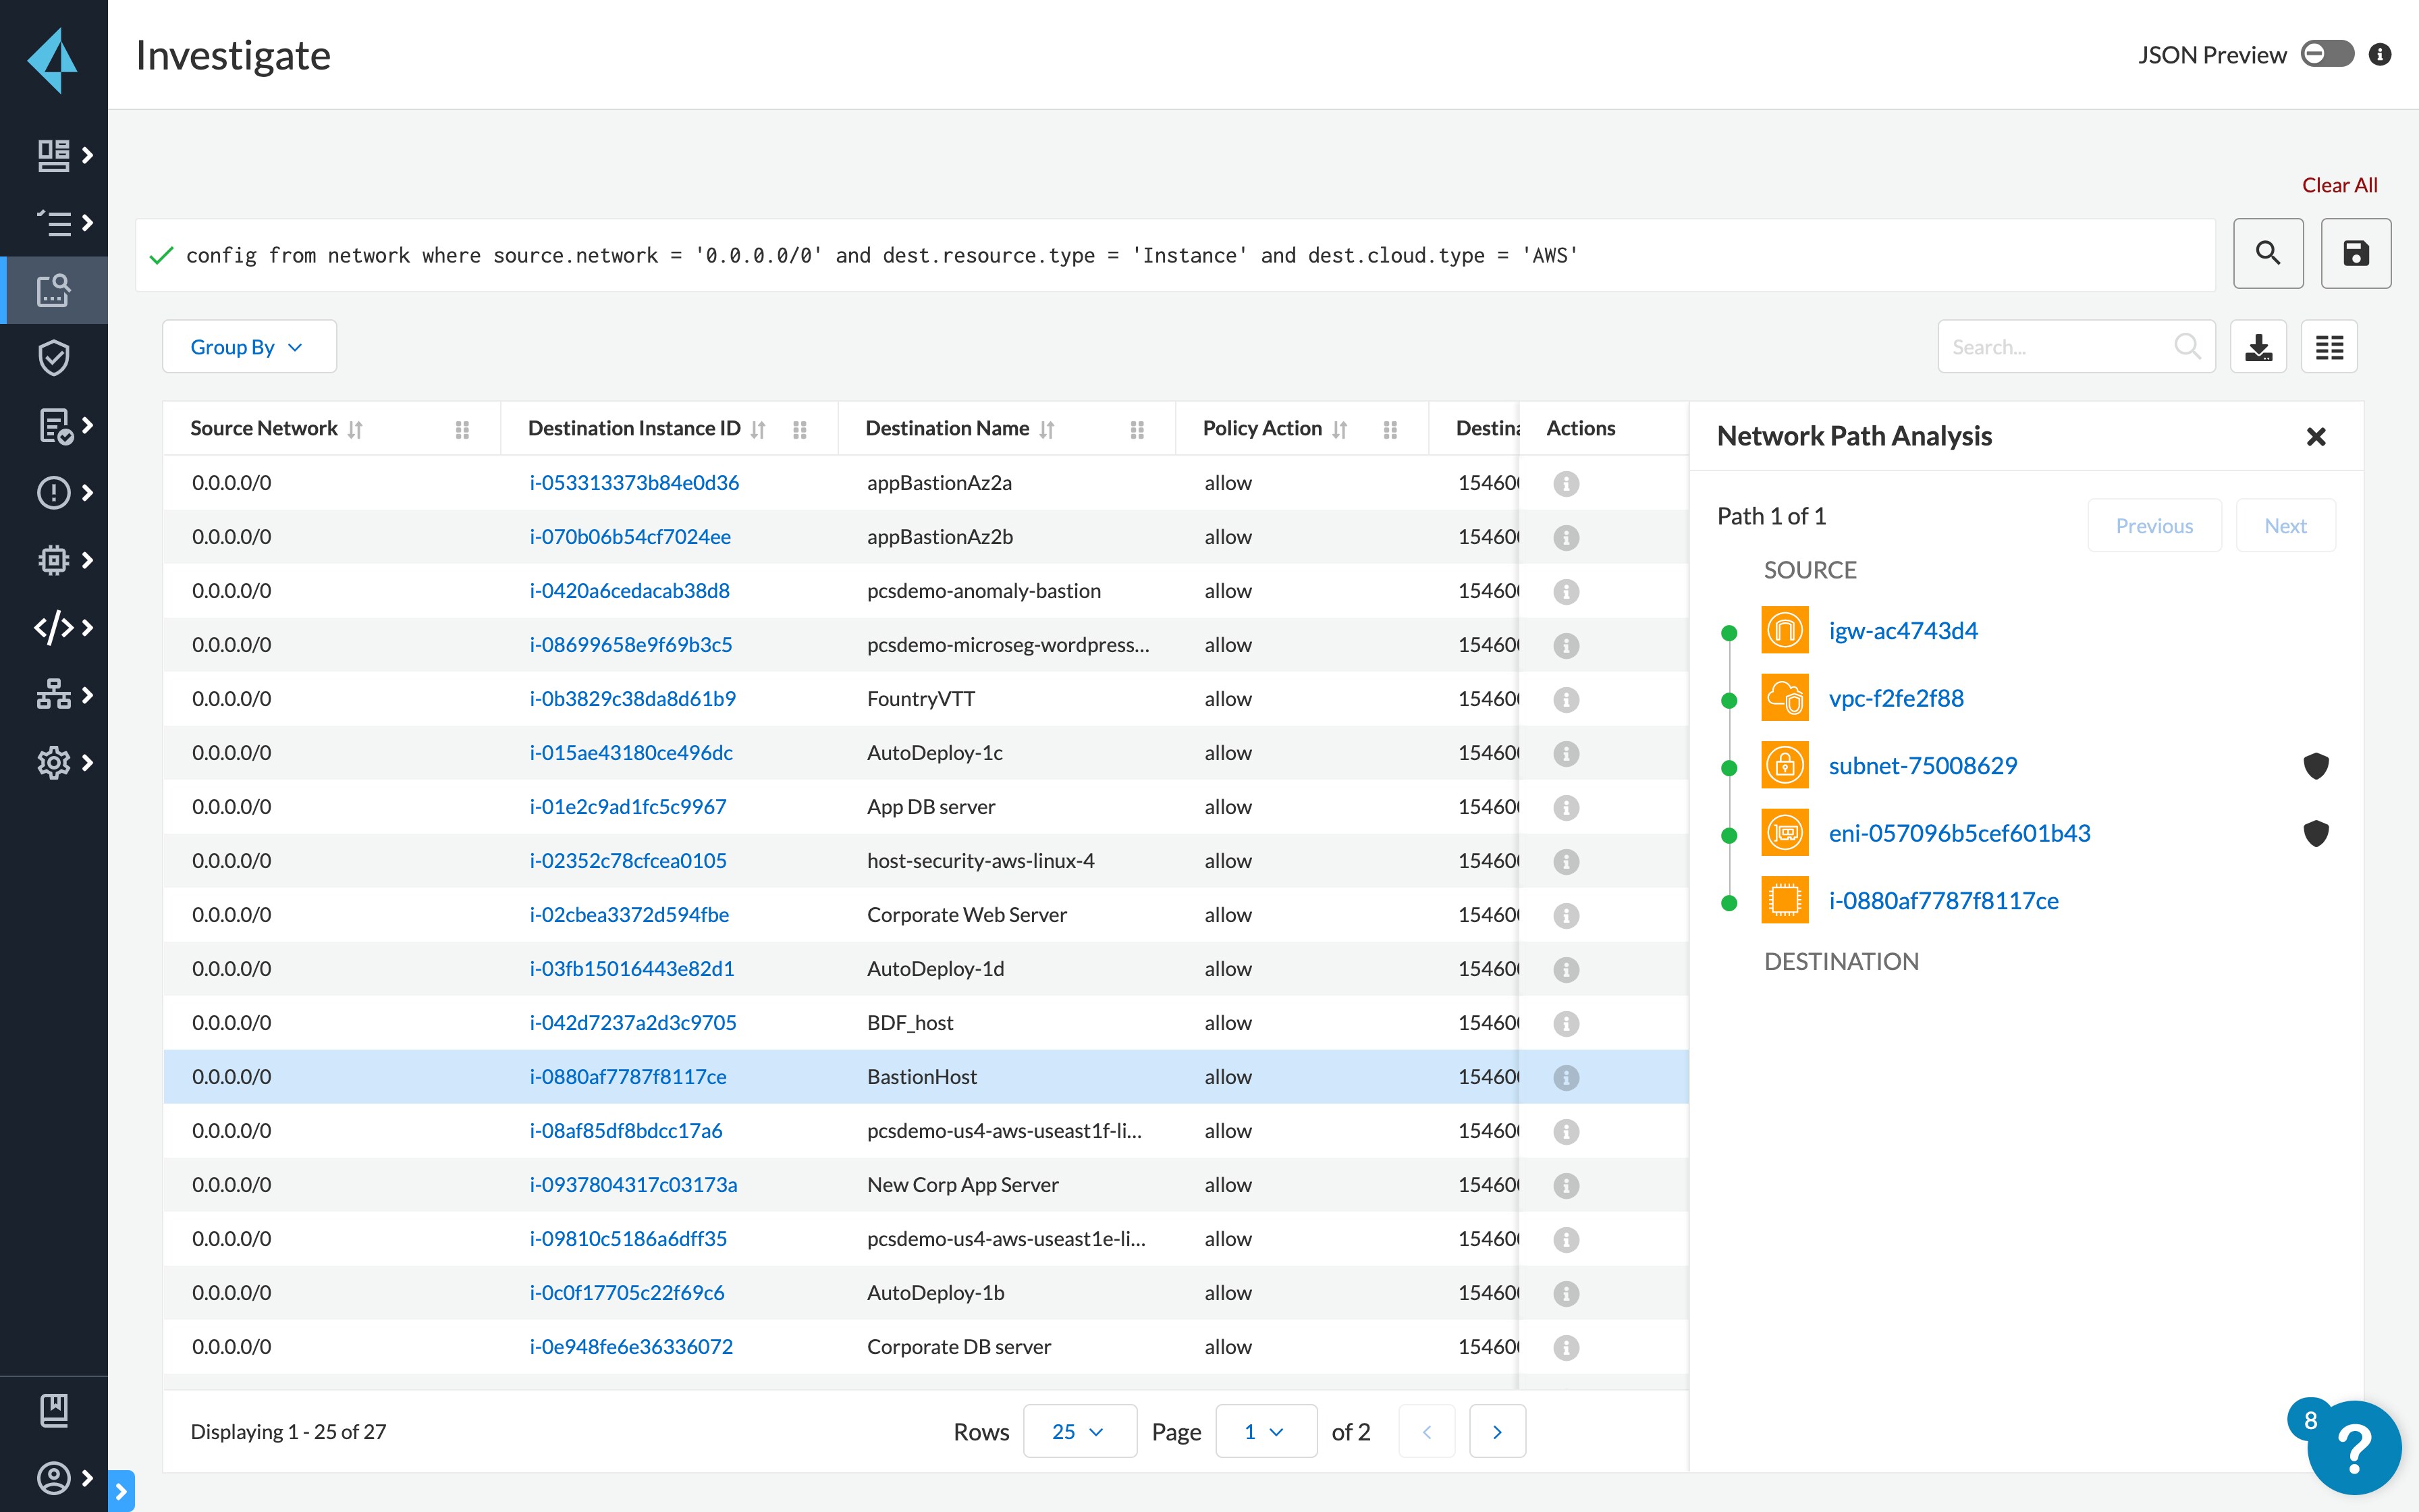This screenshot has width=2419, height=1512.
Task: Download the query results
Action: click(2259, 346)
